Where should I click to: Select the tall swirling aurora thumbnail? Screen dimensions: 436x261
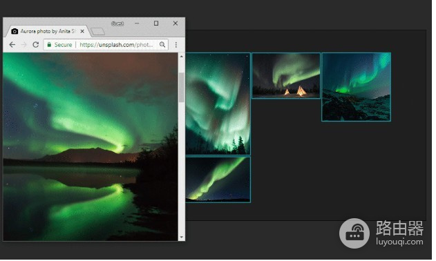218,104
